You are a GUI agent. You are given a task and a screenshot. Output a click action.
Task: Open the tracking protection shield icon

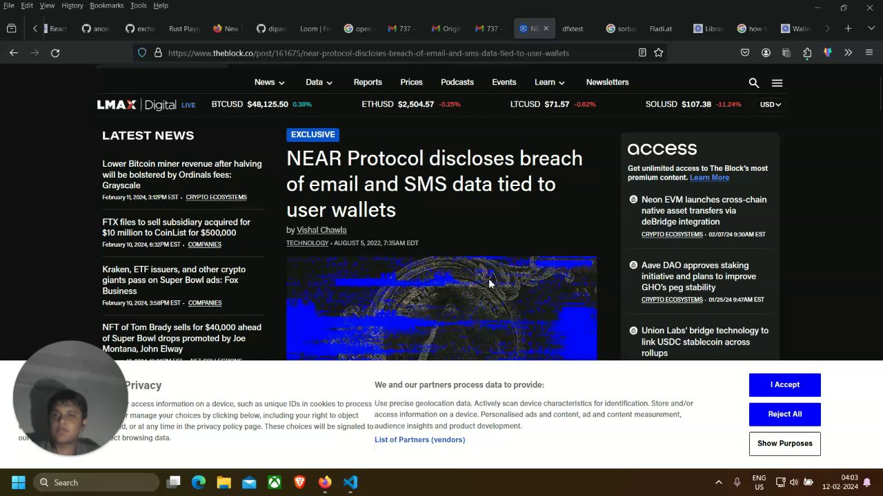(x=142, y=52)
